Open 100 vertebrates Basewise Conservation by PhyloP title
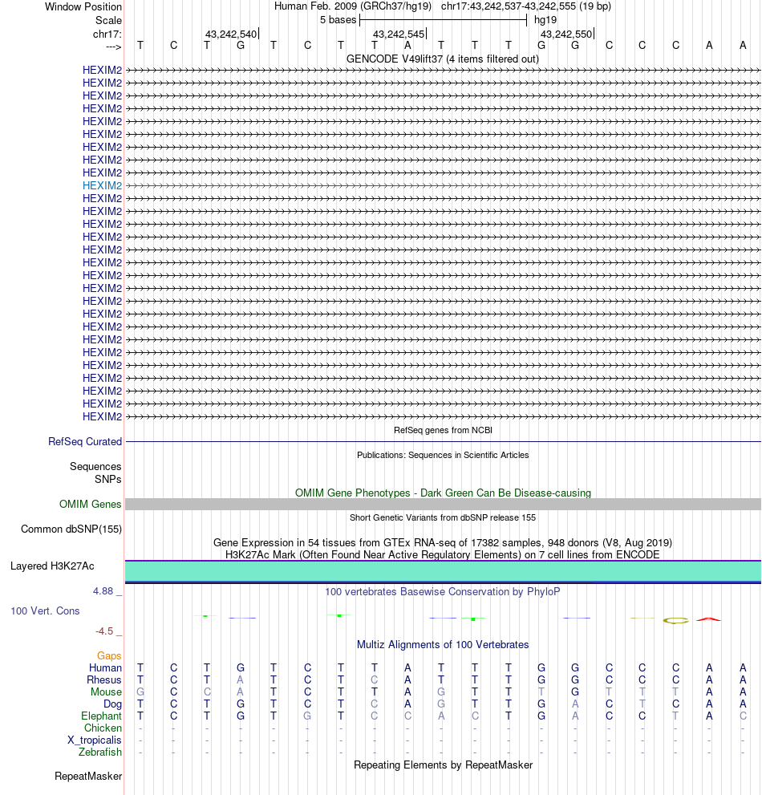 pos(443,592)
